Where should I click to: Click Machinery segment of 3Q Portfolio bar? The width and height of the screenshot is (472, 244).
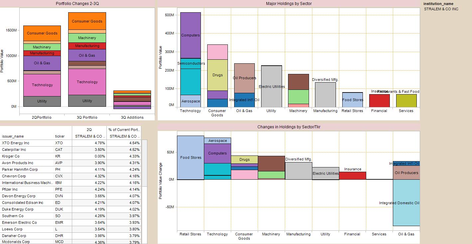click(x=87, y=38)
